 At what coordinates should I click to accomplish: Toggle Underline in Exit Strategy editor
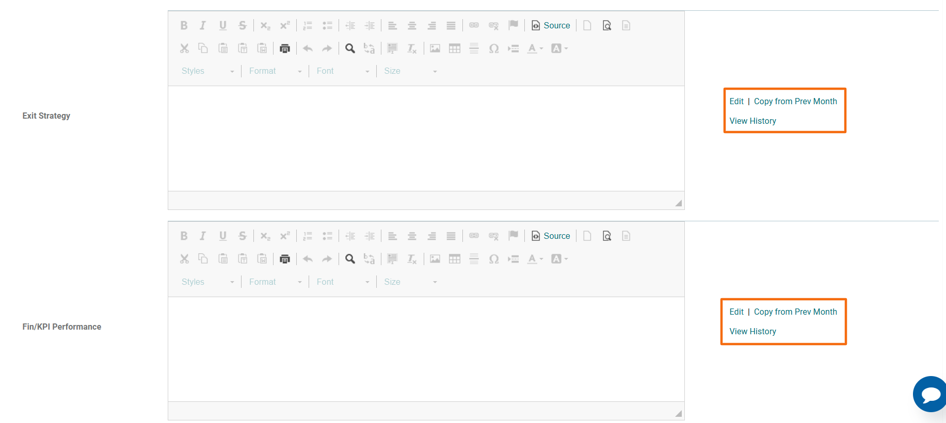coord(222,26)
